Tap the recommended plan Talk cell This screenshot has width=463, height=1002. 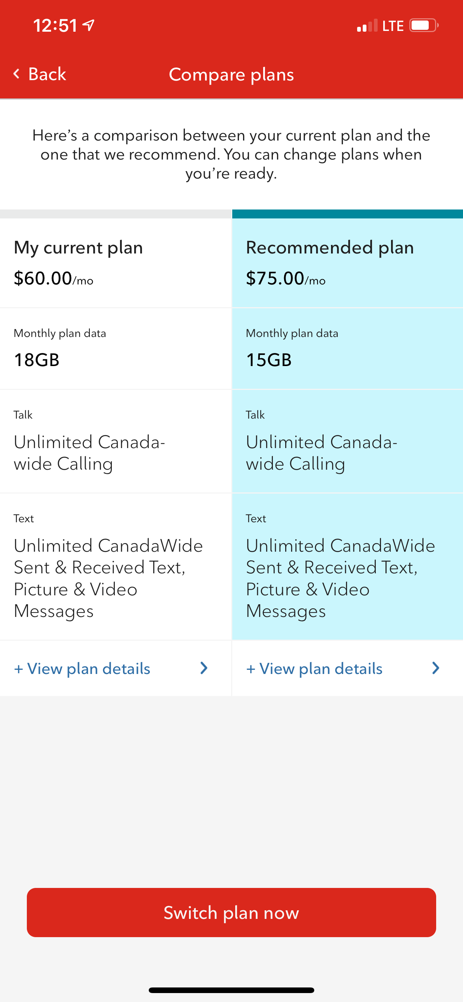pos(347,441)
